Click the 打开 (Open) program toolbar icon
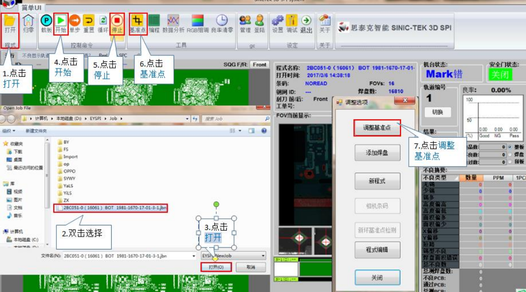 pos(10,24)
